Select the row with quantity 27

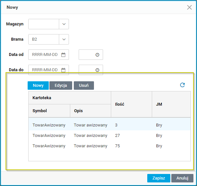[x=110, y=136]
